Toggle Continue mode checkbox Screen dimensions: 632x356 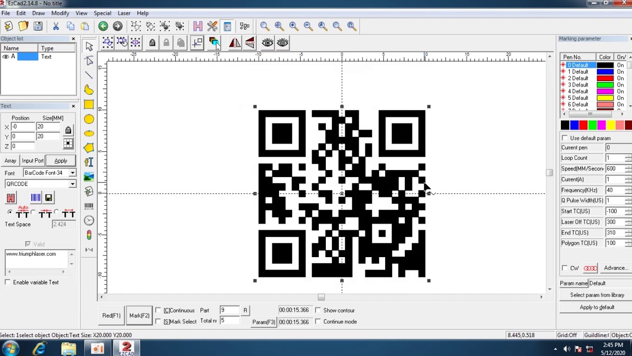click(318, 321)
